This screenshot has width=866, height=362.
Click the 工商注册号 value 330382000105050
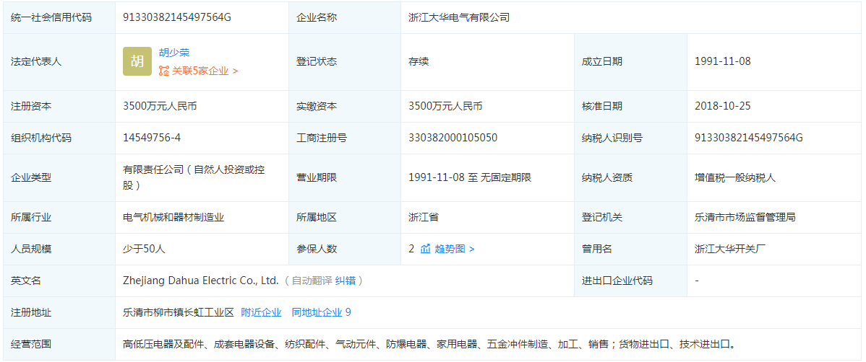453,138
